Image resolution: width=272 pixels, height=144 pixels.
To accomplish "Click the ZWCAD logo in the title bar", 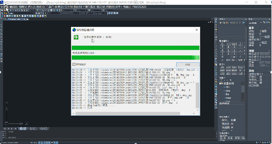I will tap(2, 2).
